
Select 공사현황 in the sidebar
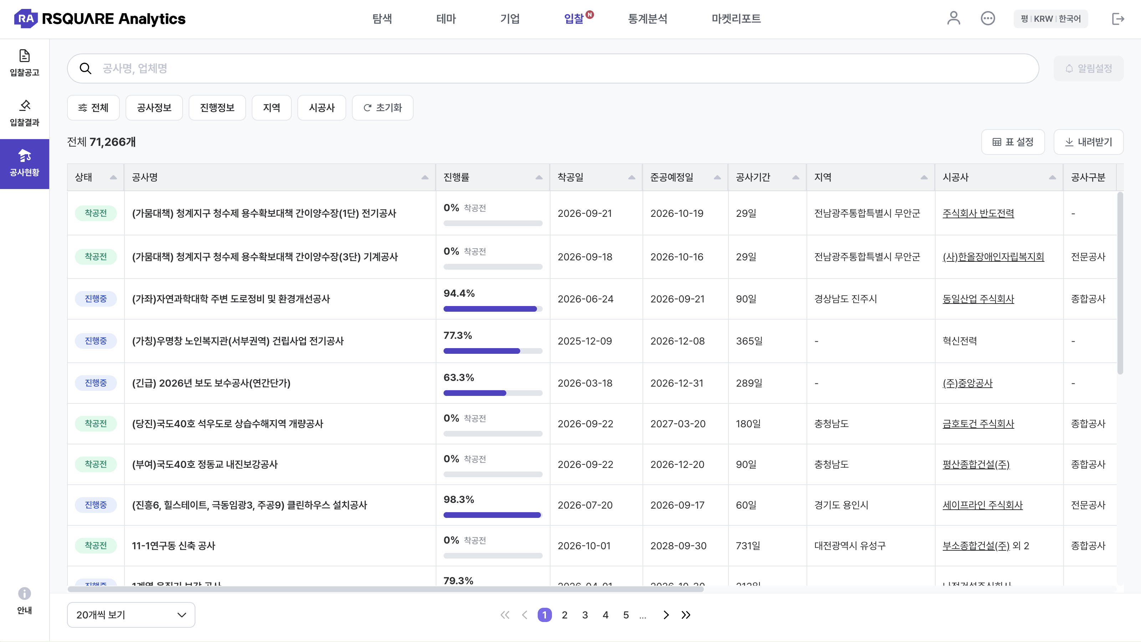click(24, 163)
